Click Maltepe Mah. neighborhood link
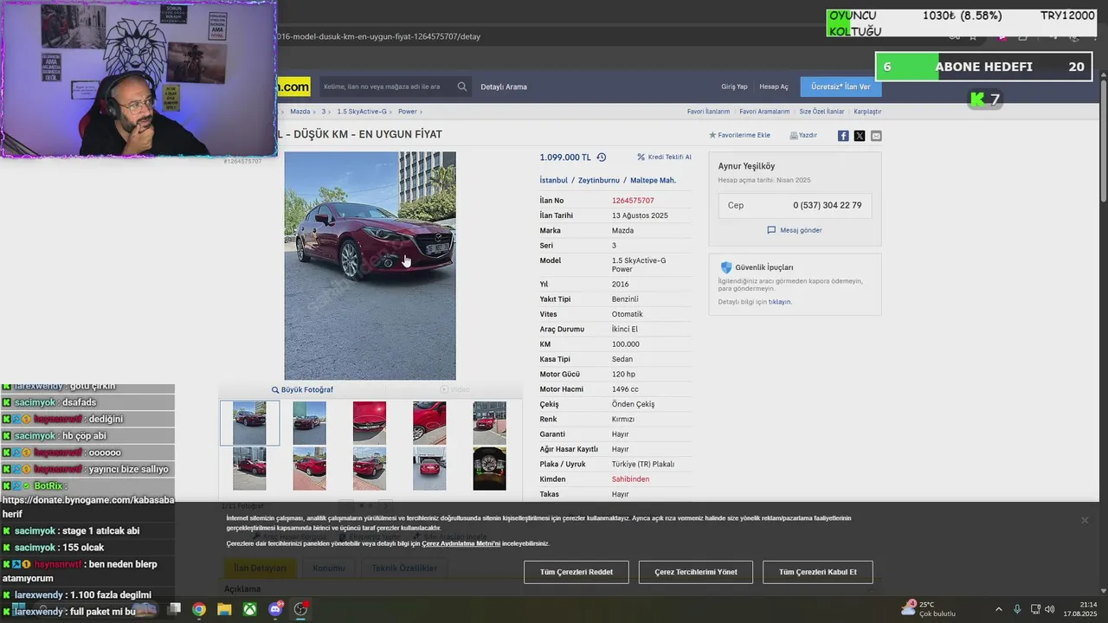 tap(653, 181)
